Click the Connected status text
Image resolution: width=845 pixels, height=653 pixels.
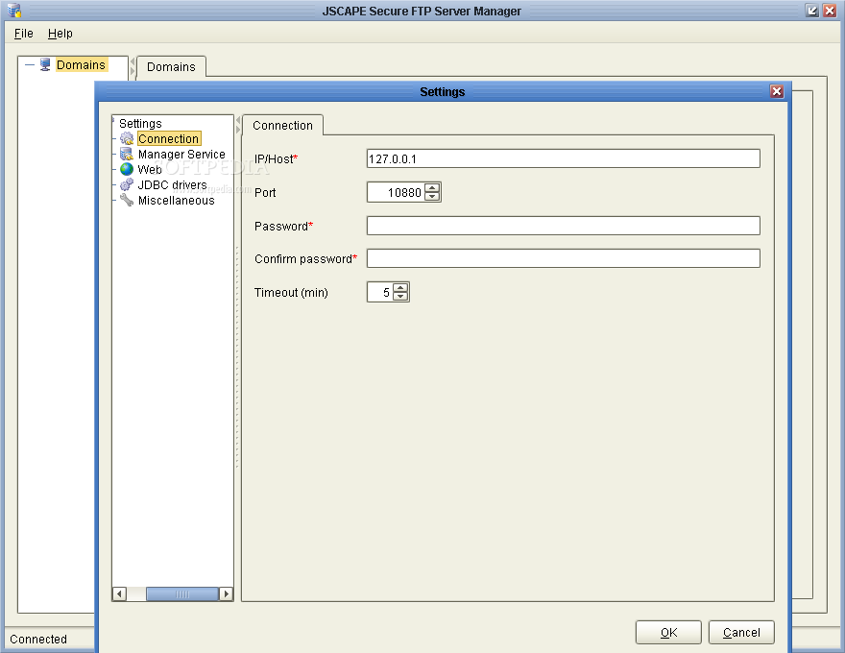38,640
